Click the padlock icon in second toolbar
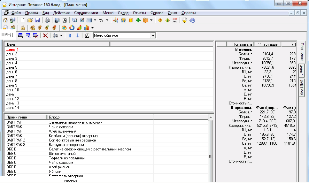309x183 pixels. pyautogui.click(x=23, y=28)
